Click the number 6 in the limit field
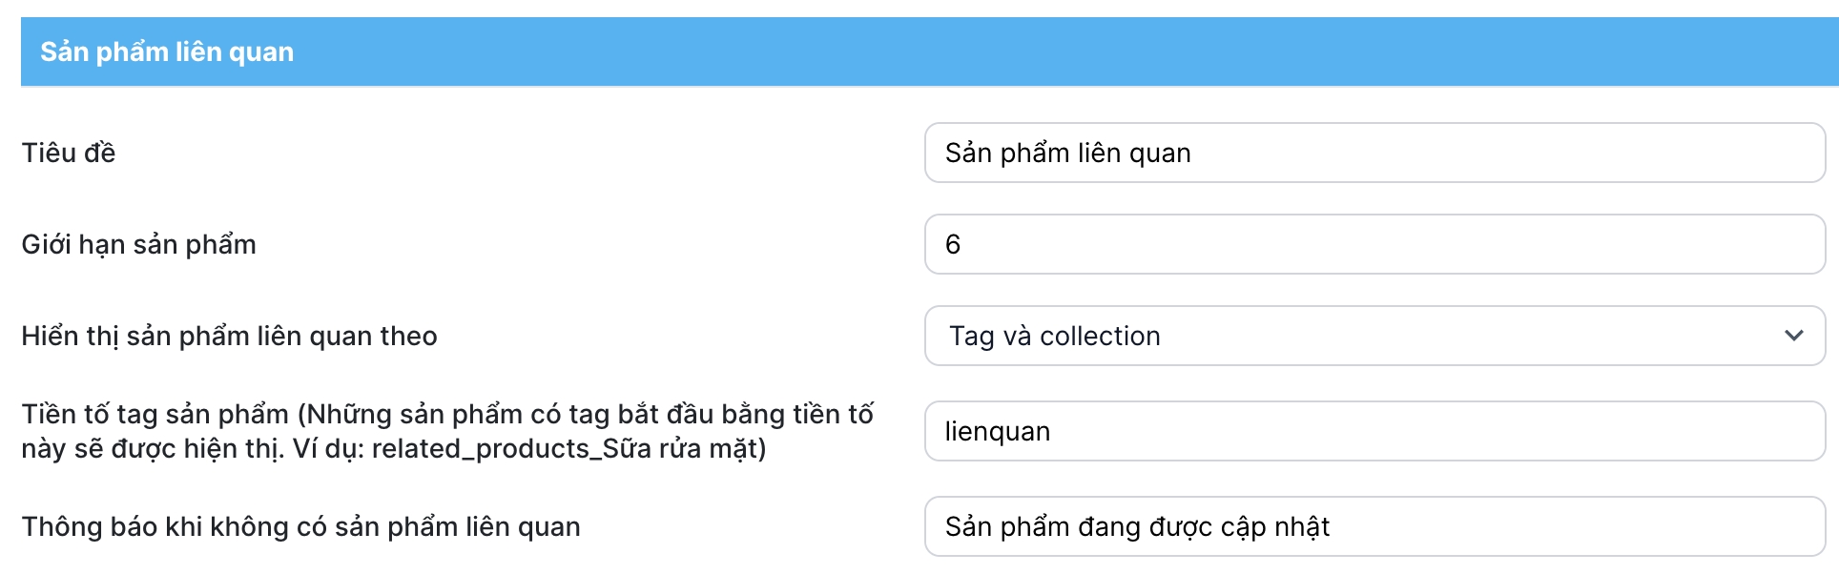Image resolution: width=1839 pixels, height=574 pixels. (952, 245)
